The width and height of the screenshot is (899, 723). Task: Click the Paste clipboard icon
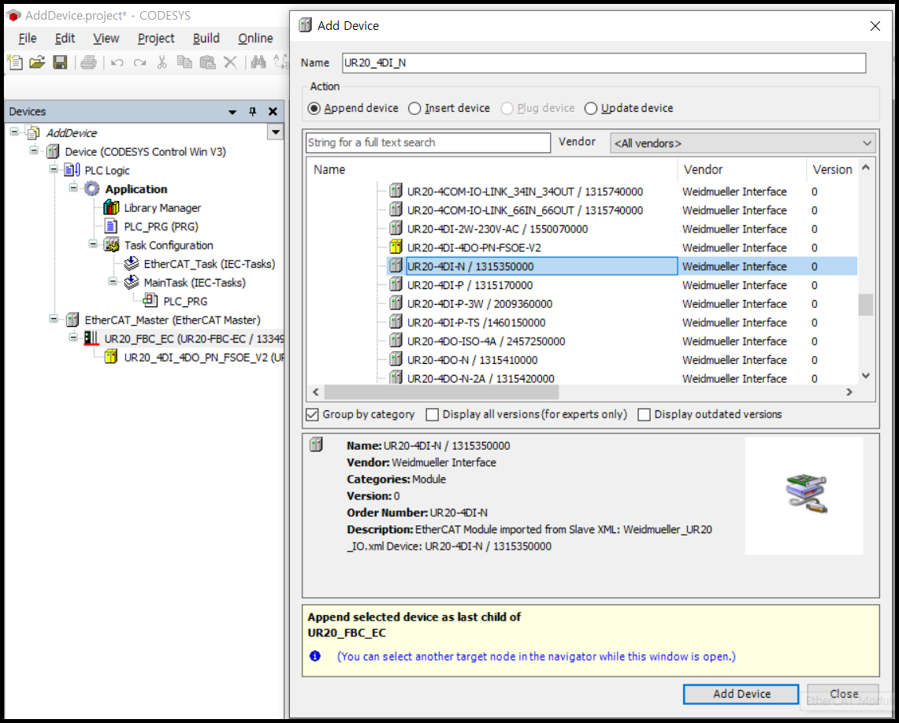click(207, 62)
